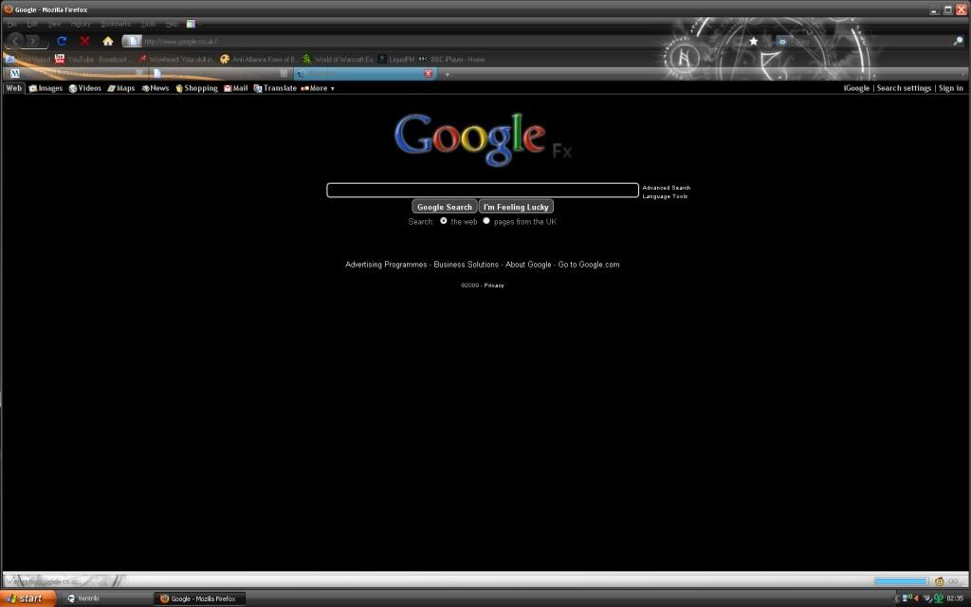Open Search settings link
Screen dimensions: 971x607
point(904,88)
